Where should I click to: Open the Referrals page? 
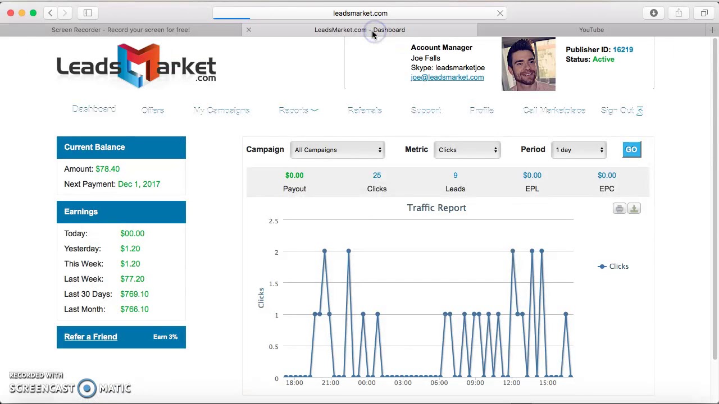365,111
